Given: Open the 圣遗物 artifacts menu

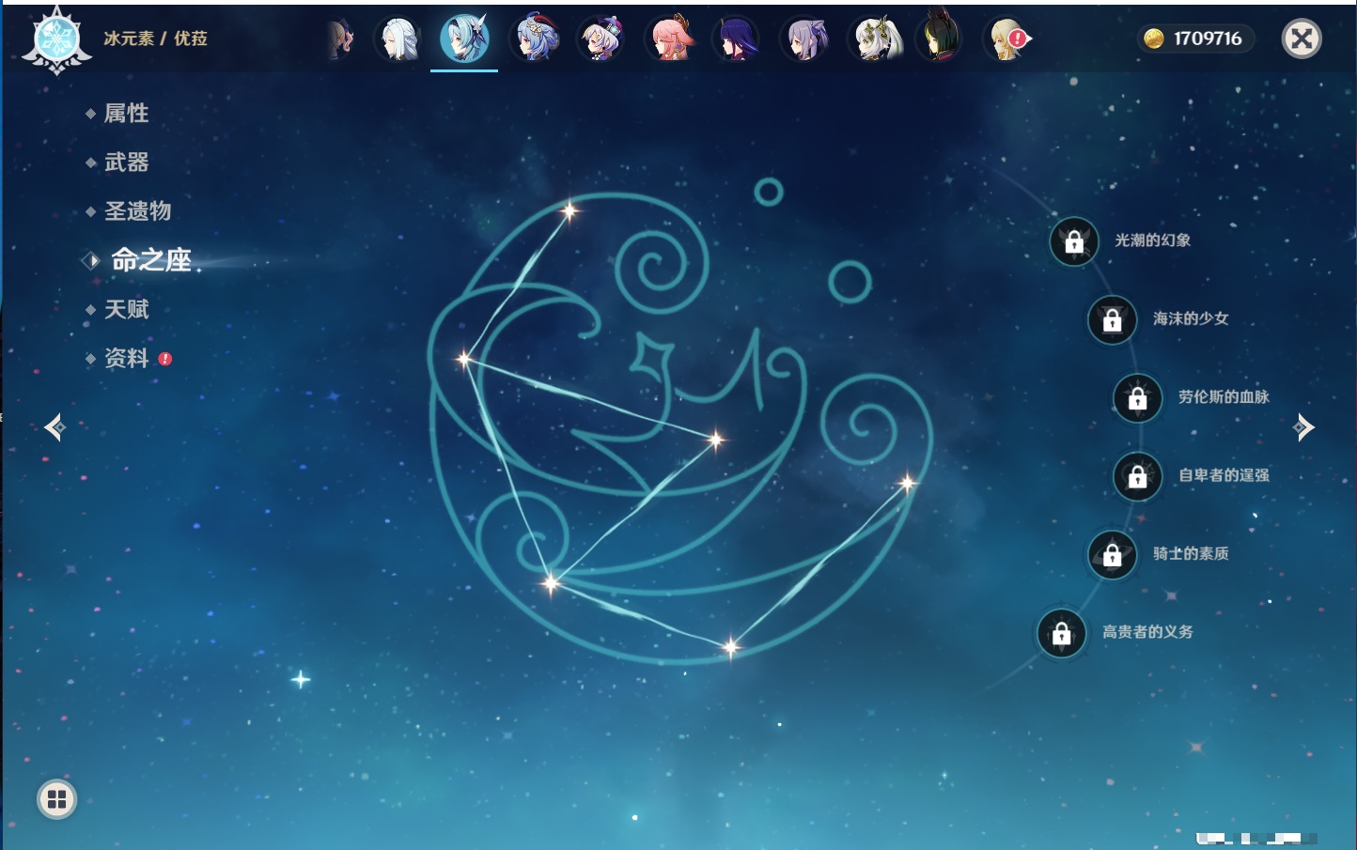Looking at the screenshot, I should click(x=137, y=211).
